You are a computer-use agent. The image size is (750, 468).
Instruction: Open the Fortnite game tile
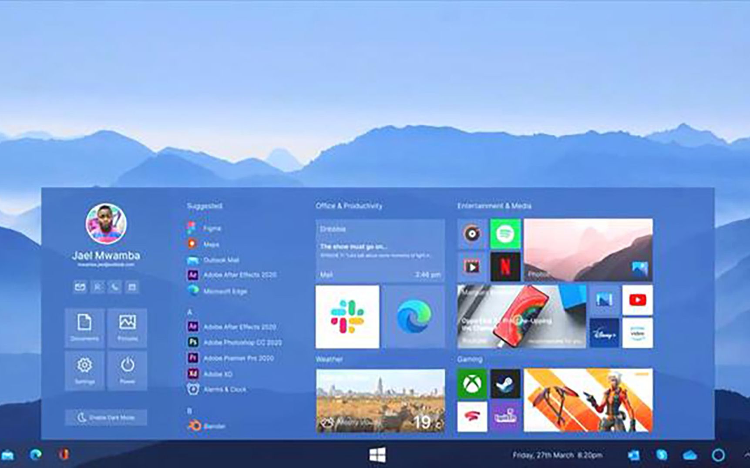click(588, 400)
